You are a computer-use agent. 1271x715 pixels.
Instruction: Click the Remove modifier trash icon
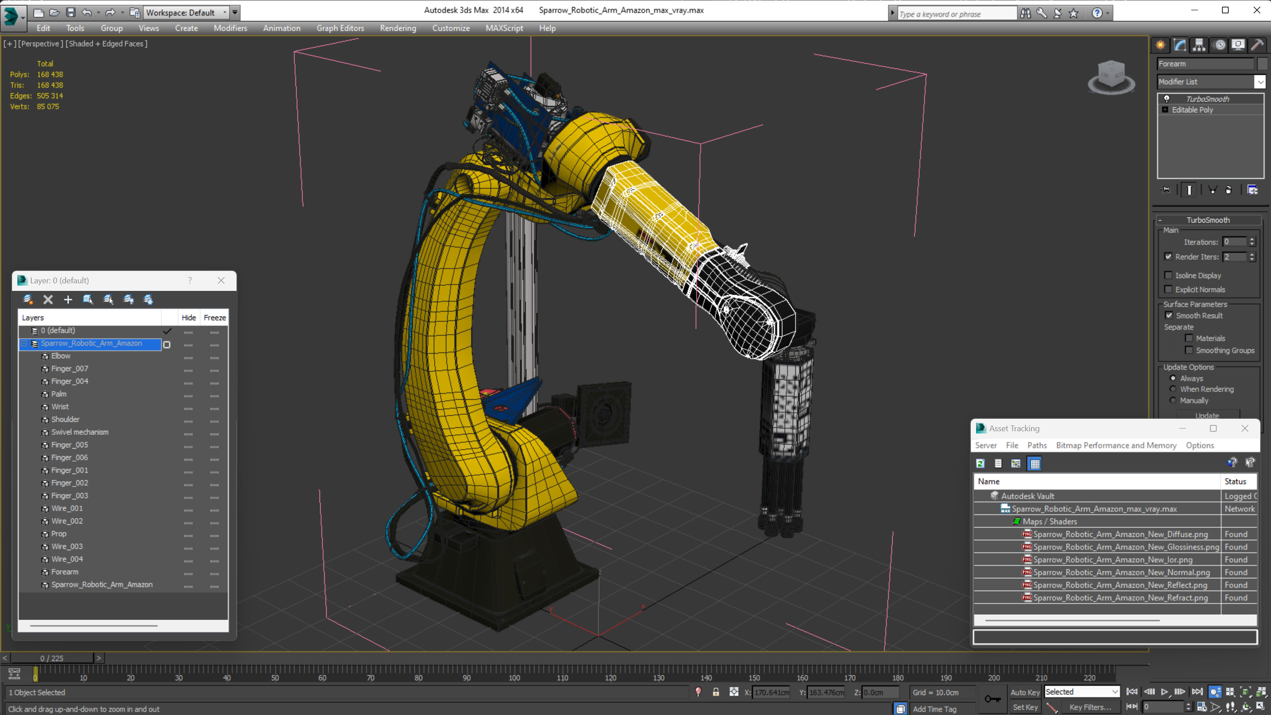pyautogui.click(x=1229, y=190)
